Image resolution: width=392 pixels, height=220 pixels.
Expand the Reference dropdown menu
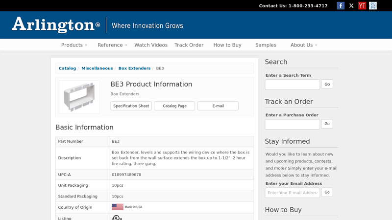pyautogui.click(x=112, y=45)
